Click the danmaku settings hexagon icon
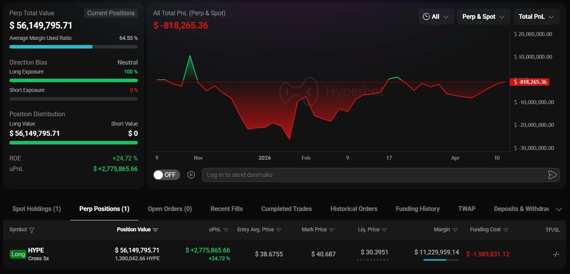The width and height of the screenshot is (570, 274). [191, 175]
